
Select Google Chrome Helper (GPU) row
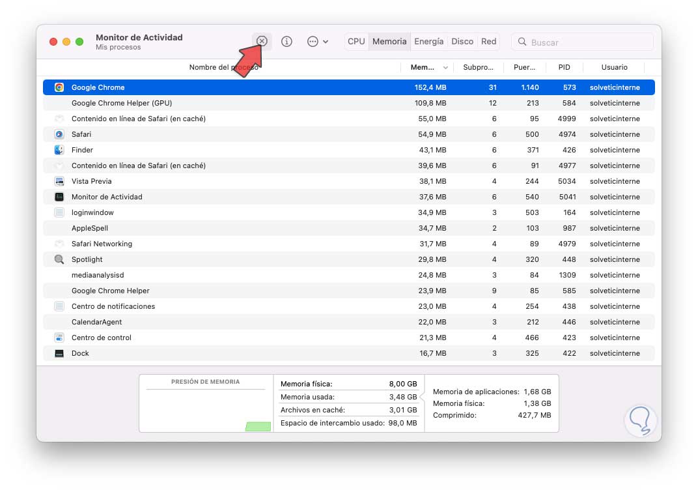coord(348,103)
